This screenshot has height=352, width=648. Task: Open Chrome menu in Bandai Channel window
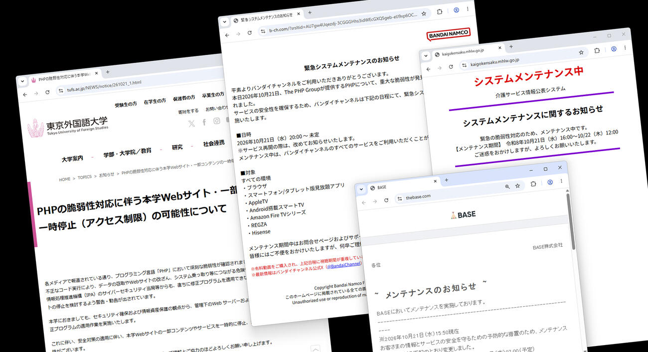coord(468,9)
